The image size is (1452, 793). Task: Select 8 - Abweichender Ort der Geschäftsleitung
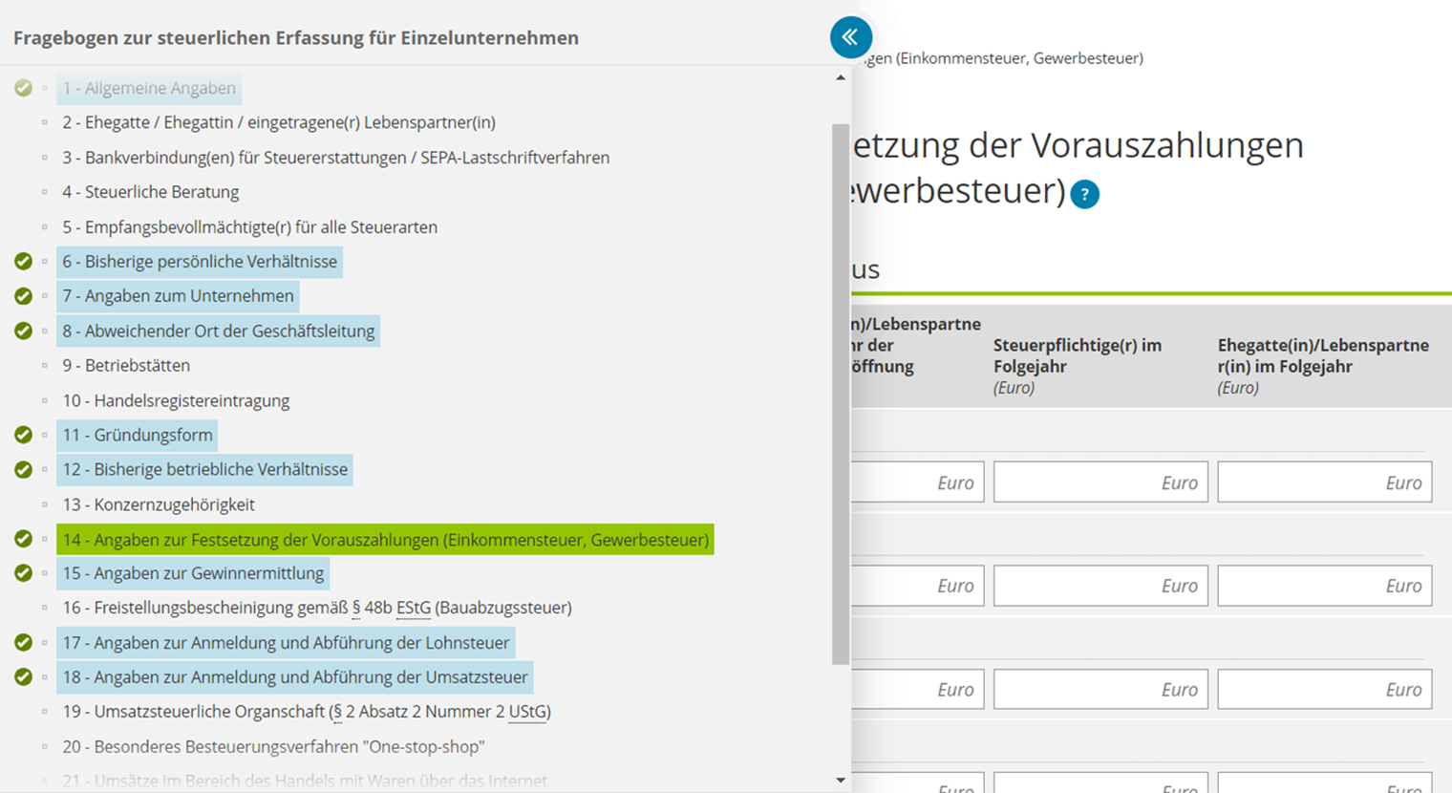[x=218, y=332]
